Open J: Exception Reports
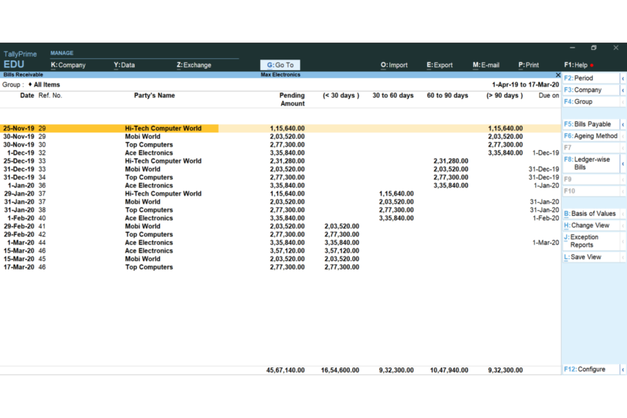 pos(591,241)
